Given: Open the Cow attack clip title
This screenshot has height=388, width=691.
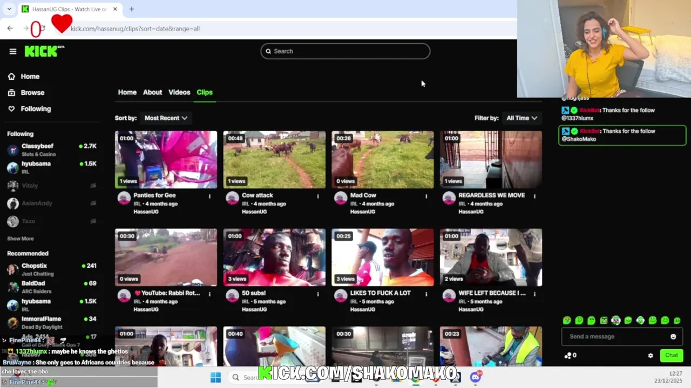Looking at the screenshot, I should (258, 195).
